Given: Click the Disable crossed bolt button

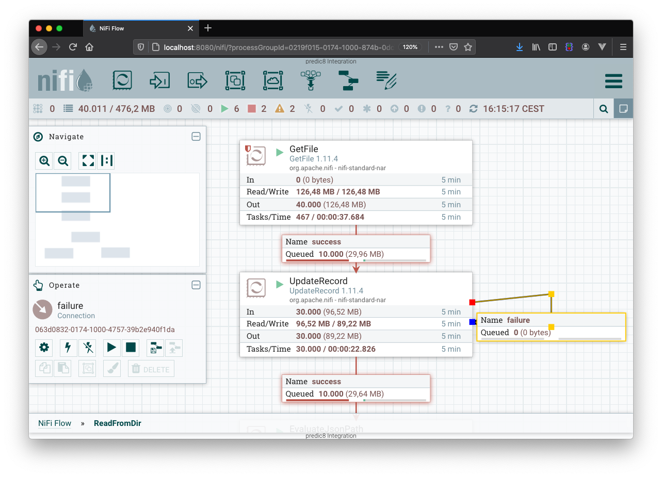Looking at the screenshot, I should (88, 348).
